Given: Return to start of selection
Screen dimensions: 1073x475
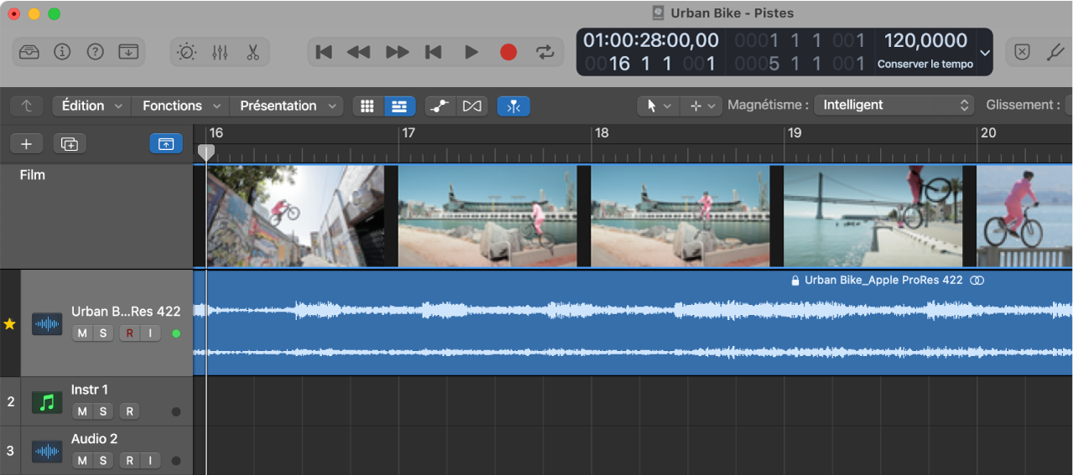Looking at the screenshot, I should click(433, 52).
